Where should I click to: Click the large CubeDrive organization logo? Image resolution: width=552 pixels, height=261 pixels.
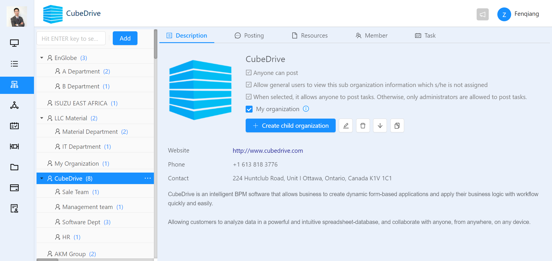[x=200, y=90]
